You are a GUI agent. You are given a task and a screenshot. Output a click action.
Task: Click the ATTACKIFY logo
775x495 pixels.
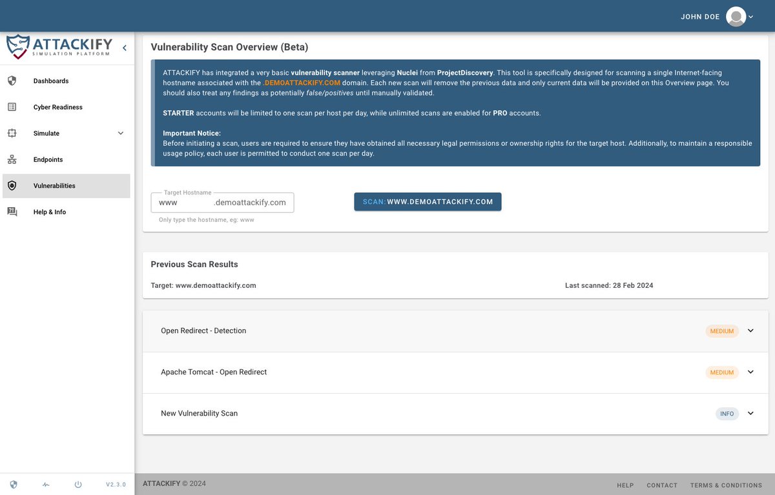(59, 47)
